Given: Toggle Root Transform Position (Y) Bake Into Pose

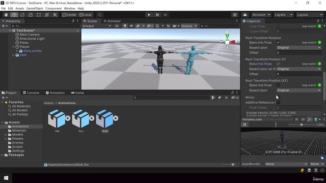Looking at the screenshot, I should [278, 64].
